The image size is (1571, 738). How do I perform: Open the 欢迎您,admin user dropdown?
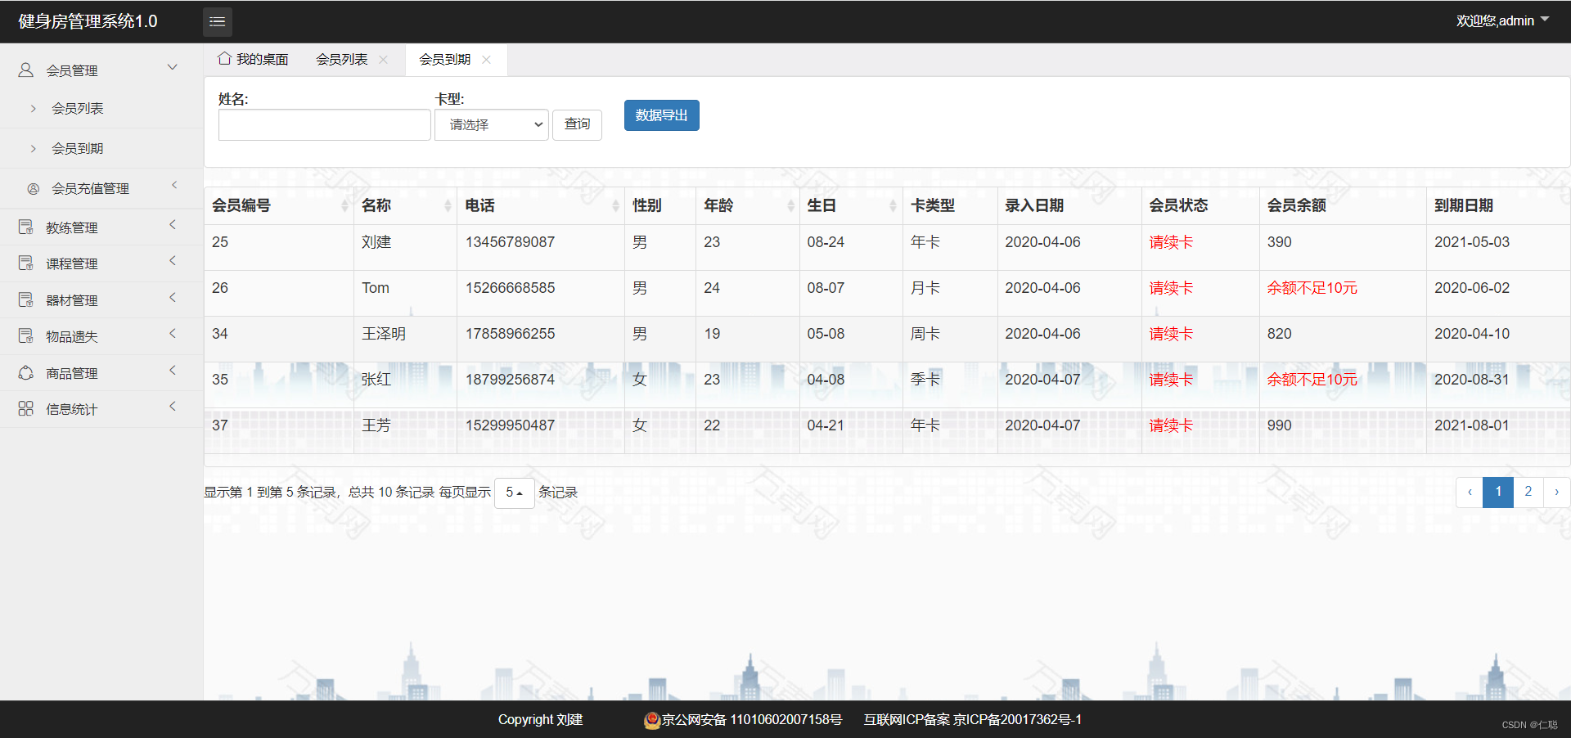coord(1504,20)
